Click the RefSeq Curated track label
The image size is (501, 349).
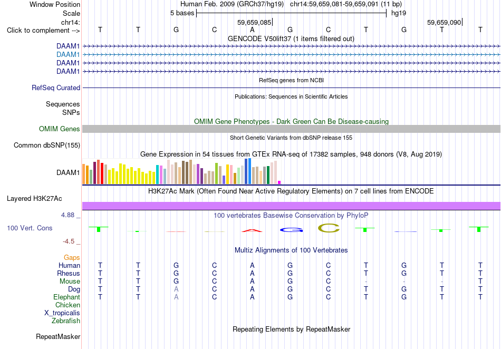(56, 88)
